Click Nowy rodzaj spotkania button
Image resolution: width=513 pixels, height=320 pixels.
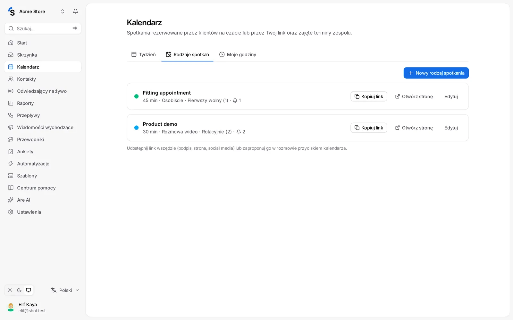pos(436,73)
